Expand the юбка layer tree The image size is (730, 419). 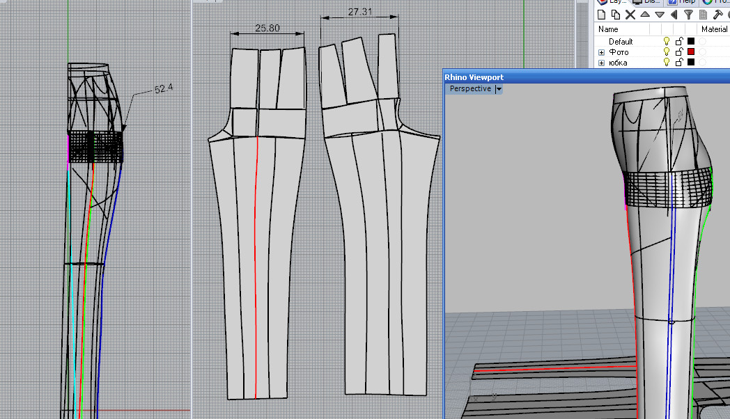(602, 63)
